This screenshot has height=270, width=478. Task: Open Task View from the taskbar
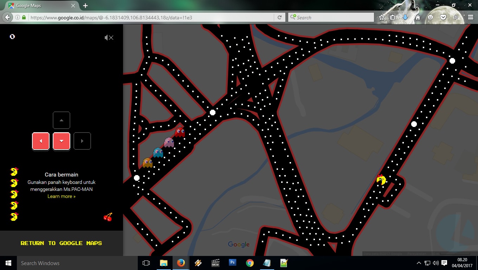(146, 263)
